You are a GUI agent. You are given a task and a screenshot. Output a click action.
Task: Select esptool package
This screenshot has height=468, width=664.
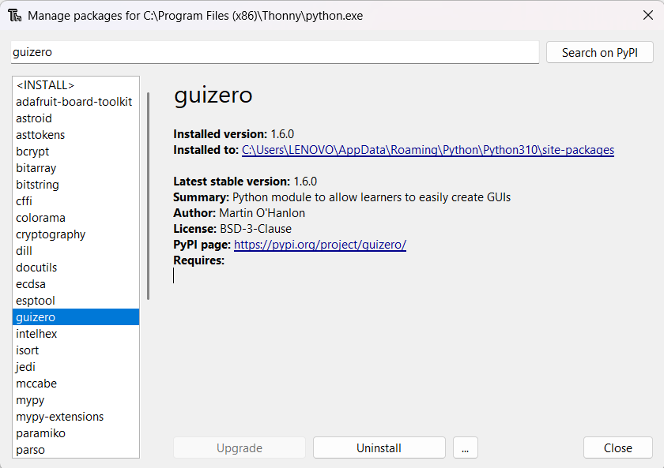[76, 301]
